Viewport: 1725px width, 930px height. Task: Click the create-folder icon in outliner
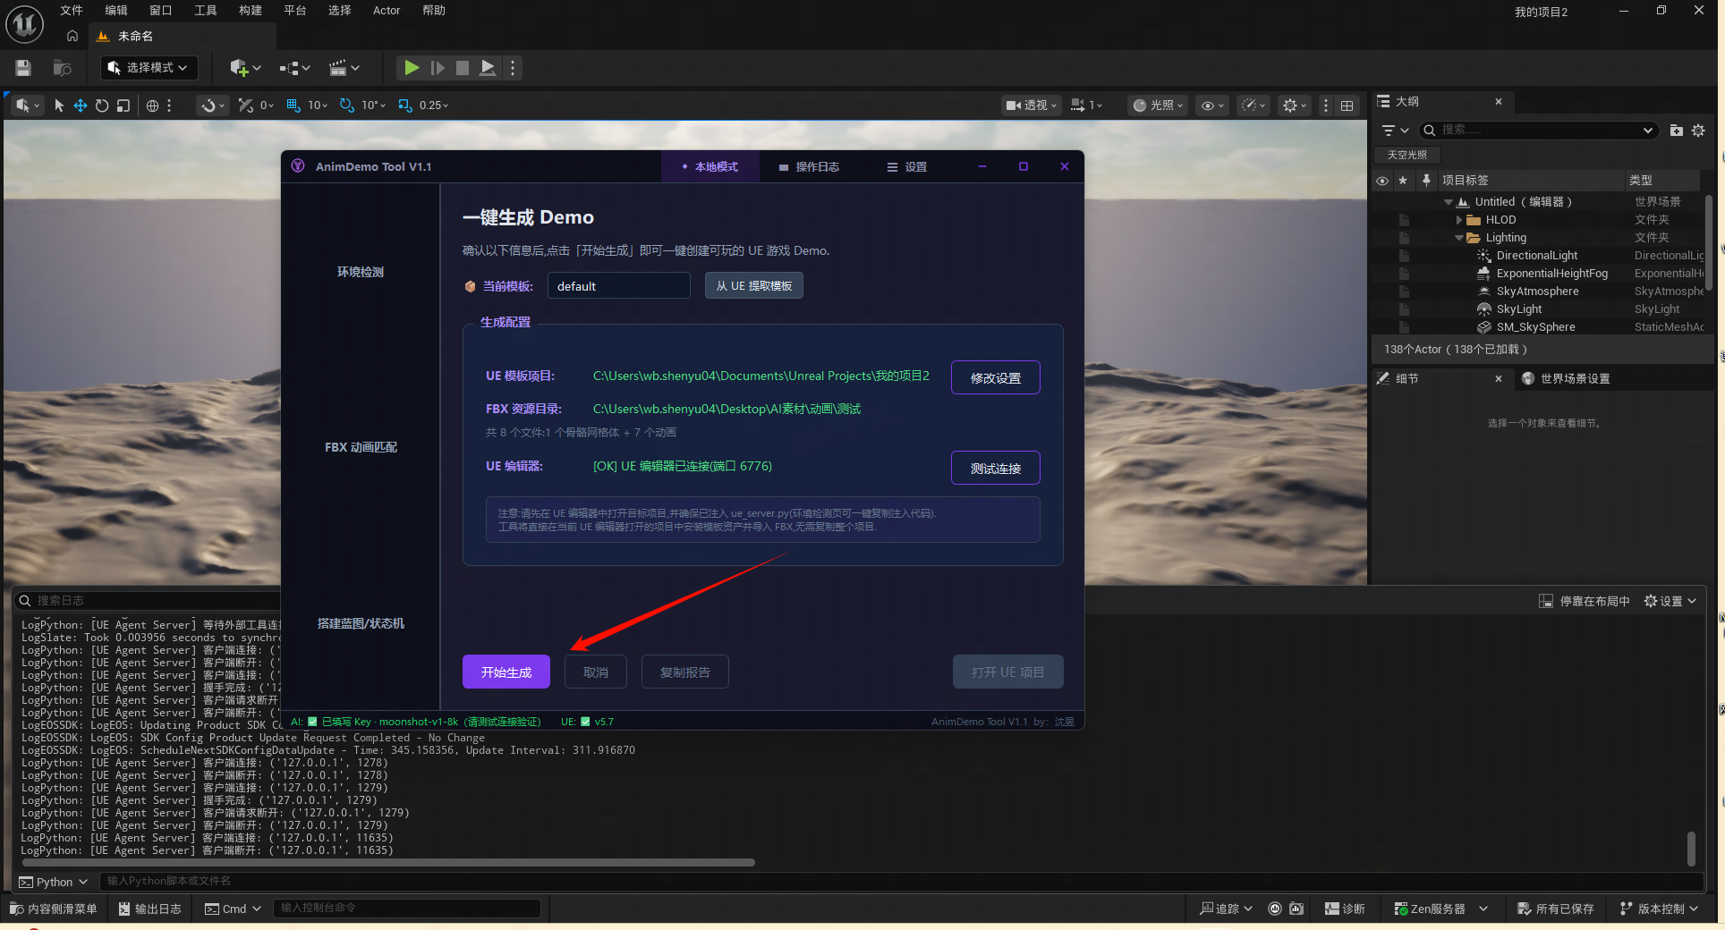pyautogui.click(x=1676, y=131)
